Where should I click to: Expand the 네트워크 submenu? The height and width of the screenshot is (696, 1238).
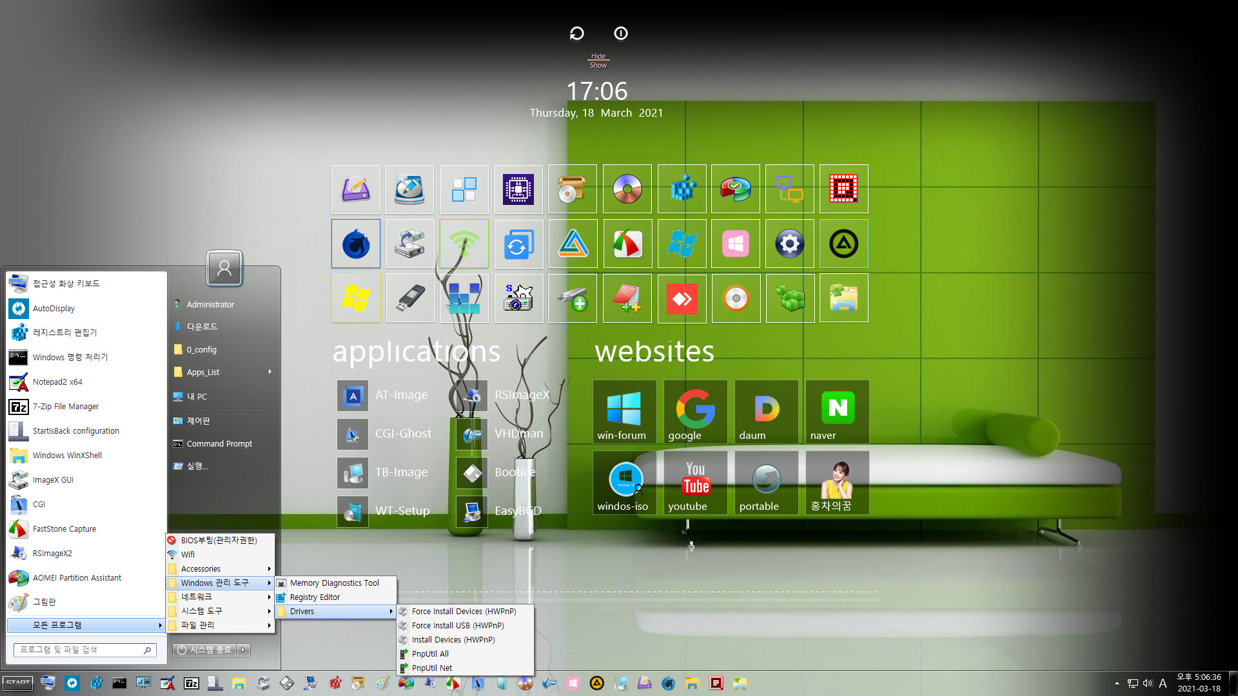[x=220, y=597]
